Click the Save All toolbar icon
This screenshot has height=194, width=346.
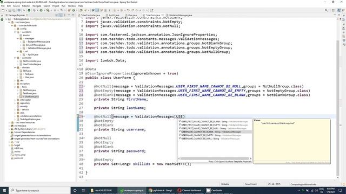click(14, 10)
